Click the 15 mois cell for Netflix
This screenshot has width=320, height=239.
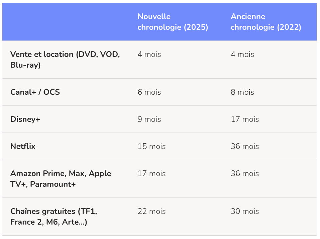click(151, 147)
